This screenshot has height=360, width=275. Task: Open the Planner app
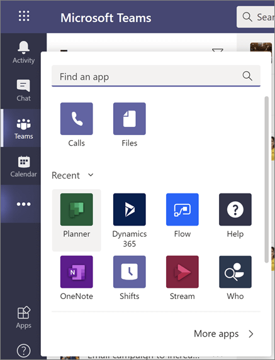click(x=77, y=220)
